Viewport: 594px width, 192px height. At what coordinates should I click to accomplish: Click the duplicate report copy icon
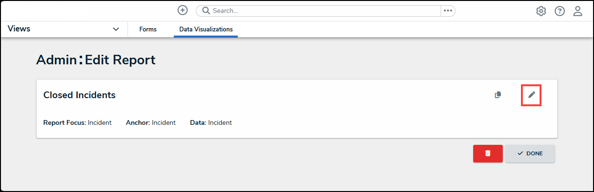(498, 95)
